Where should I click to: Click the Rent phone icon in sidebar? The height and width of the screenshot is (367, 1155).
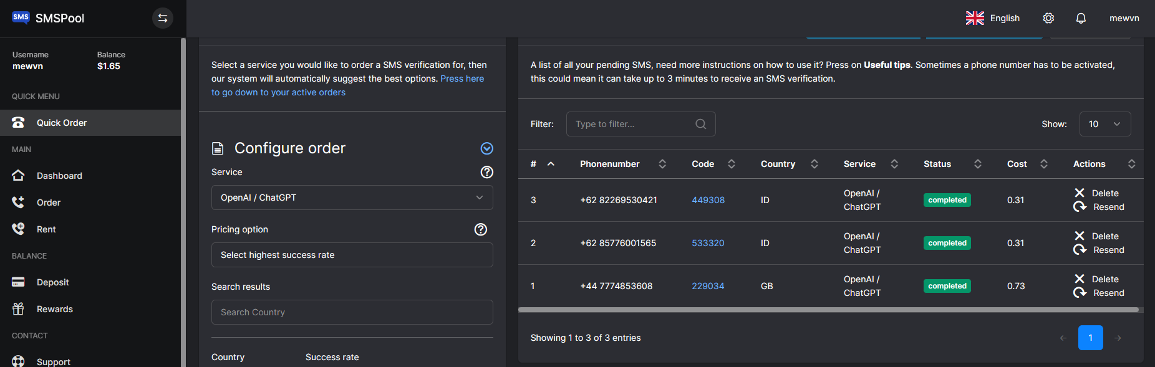pyautogui.click(x=18, y=229)
